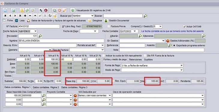Go to the first record
This screenshot has width=219, height=112.
coord(5,16)
